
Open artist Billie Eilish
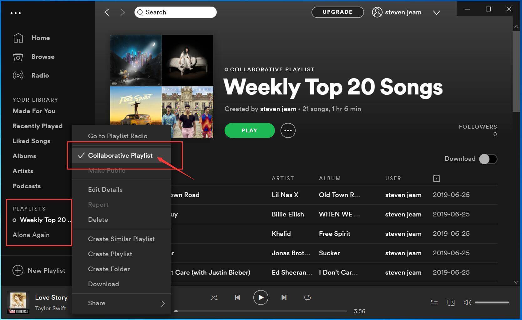(x=288, y=214)
